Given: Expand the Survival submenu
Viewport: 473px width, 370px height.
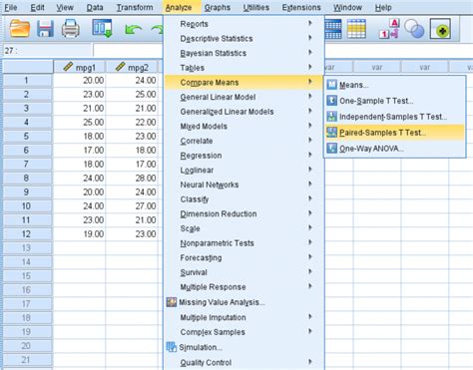Looking at the screenshot, I should click(x=243, y=272).
